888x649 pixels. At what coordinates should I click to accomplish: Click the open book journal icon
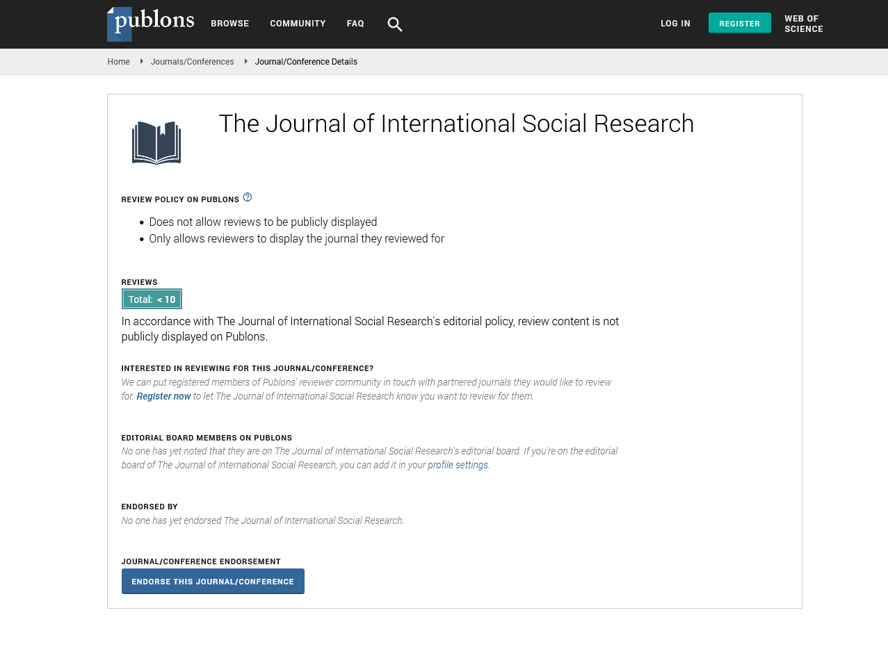click(156, 142)
